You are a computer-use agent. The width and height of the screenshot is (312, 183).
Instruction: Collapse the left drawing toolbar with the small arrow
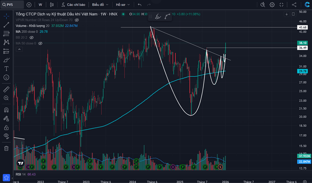pyautogui.click(x=12, y=178)
